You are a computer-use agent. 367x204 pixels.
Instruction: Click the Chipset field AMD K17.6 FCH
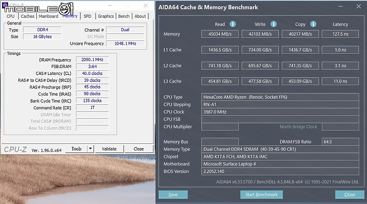click(x=280, y=157)
